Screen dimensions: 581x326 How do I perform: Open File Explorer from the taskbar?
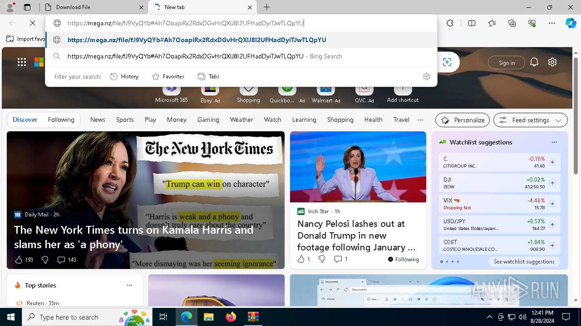click(208, 317)
